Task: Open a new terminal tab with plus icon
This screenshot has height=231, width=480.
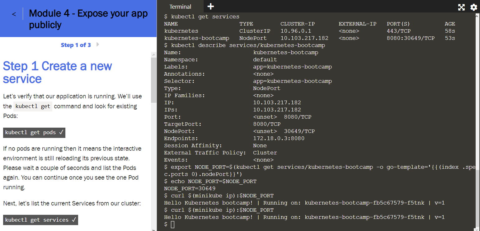Action: pos(211,6)
